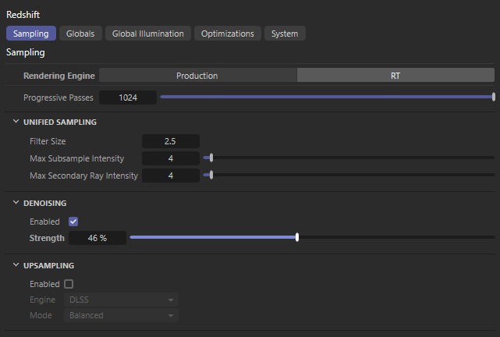Disable the Denoising Enabled checkbox
Viewport: 500px width, 337px height.
[x=73, y=222]
